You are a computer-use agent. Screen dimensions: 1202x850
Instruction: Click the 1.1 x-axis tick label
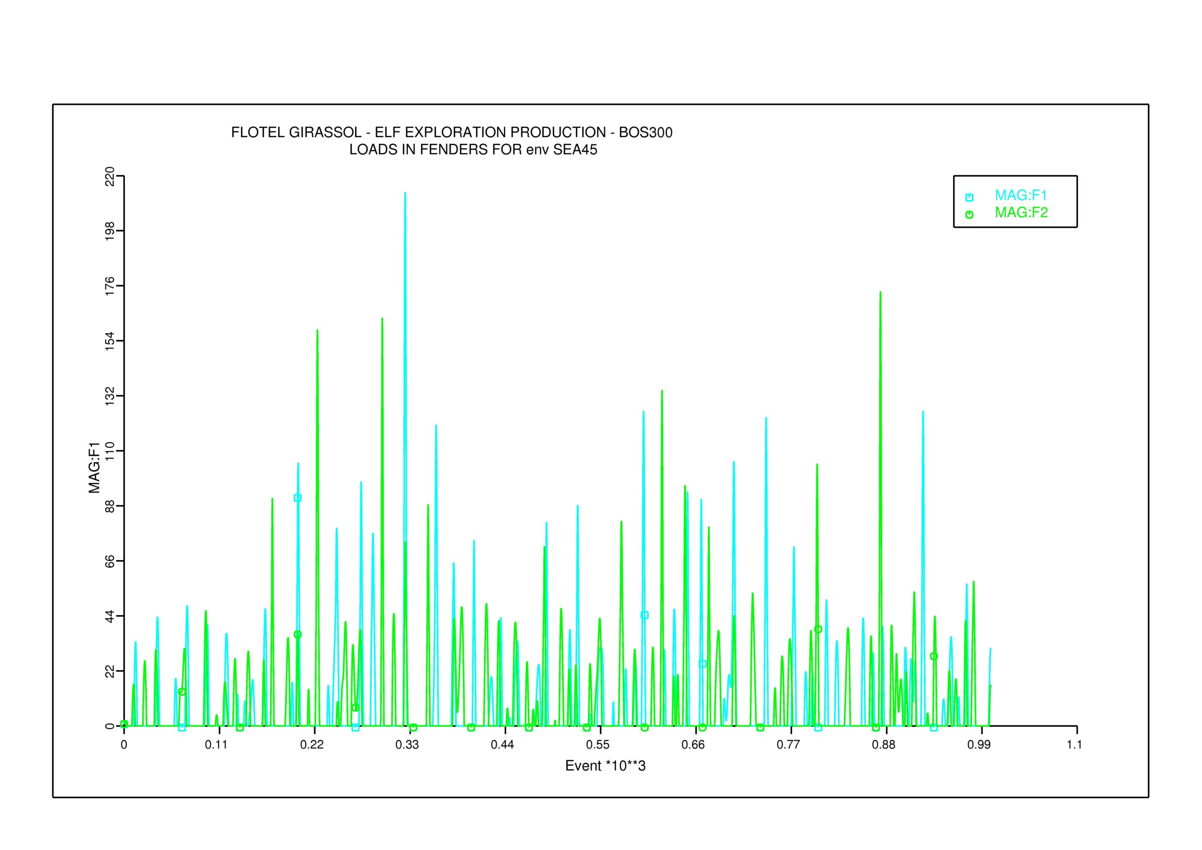click(x=1074, y=745)
